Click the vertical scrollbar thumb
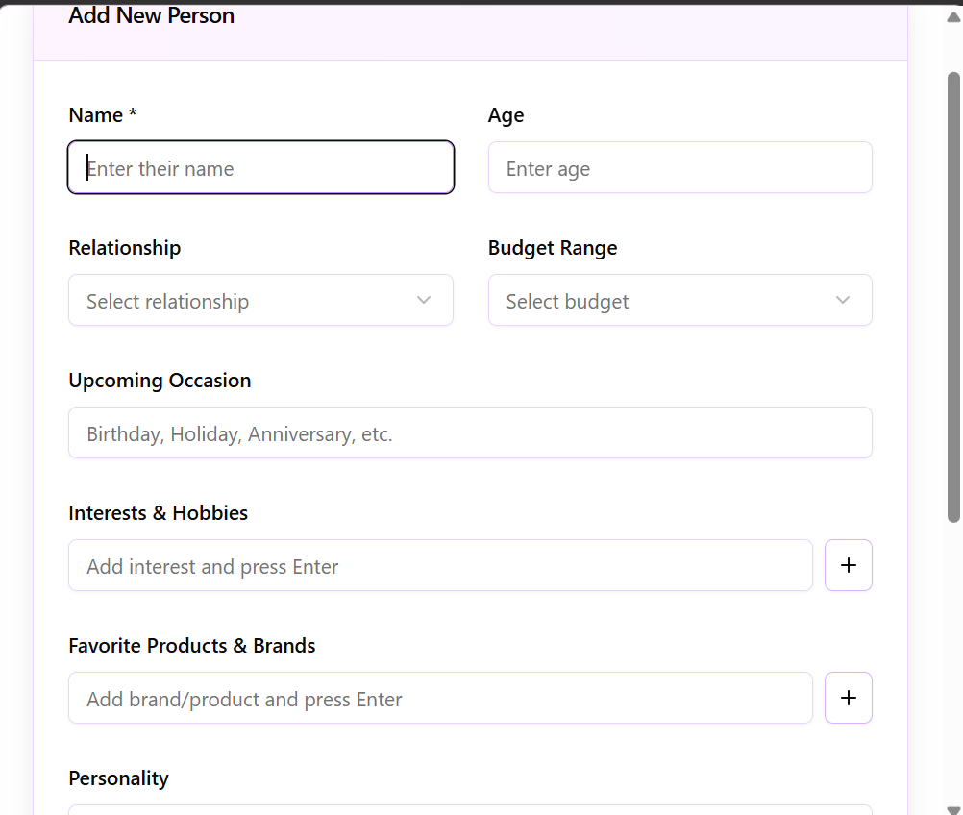Viewport: 963px width, 815px height. [953, 297]
